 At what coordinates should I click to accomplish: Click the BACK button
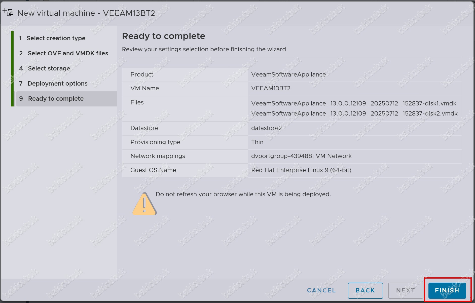pos(365,290)
